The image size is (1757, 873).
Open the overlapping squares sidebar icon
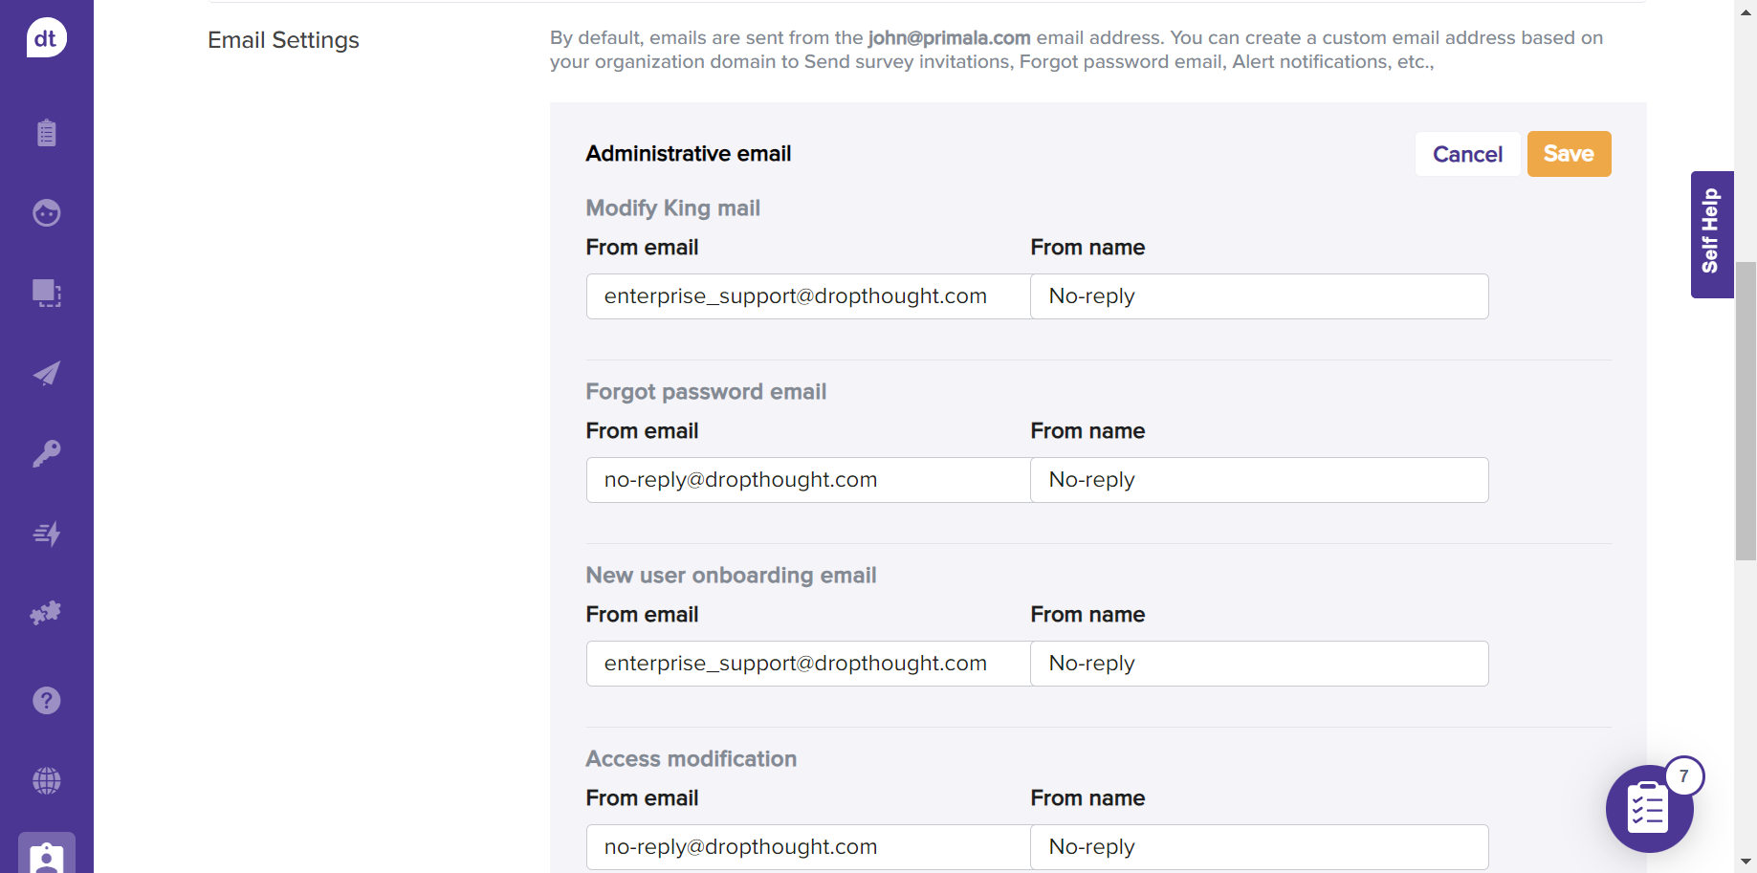46,293
